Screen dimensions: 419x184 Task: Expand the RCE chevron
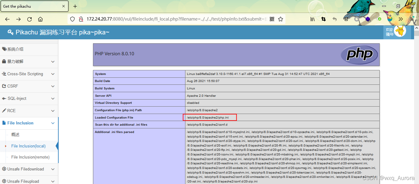click(x=53, y=111)
